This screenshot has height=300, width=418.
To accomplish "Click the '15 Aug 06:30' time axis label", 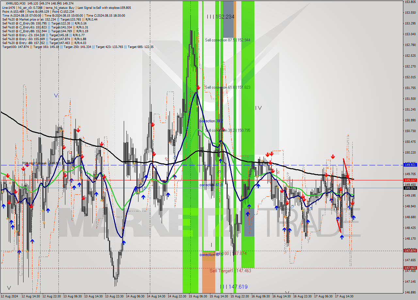I will pyautogui.click(x=198, y=296).
